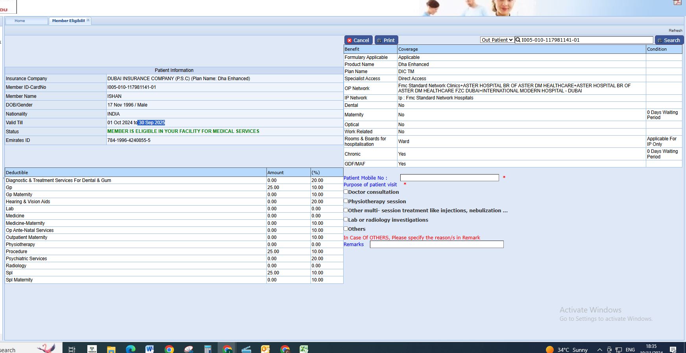Switch to the Home tab
The height and width of the screenshot is (353, 686).
[20, 21]
